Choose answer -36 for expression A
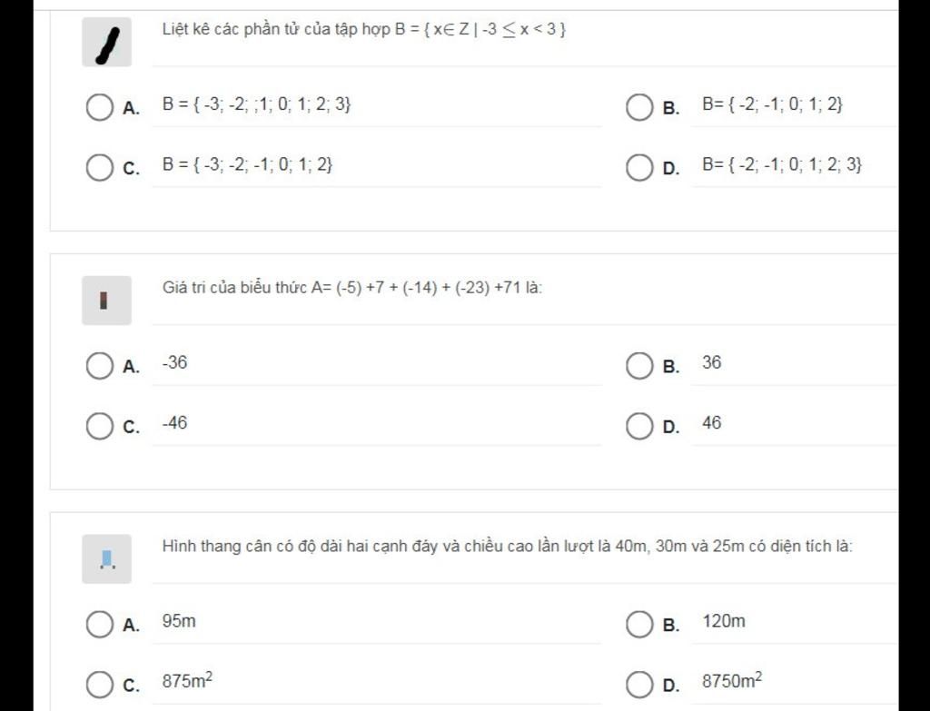Screen dimensions: 930x711 point(100,366)
